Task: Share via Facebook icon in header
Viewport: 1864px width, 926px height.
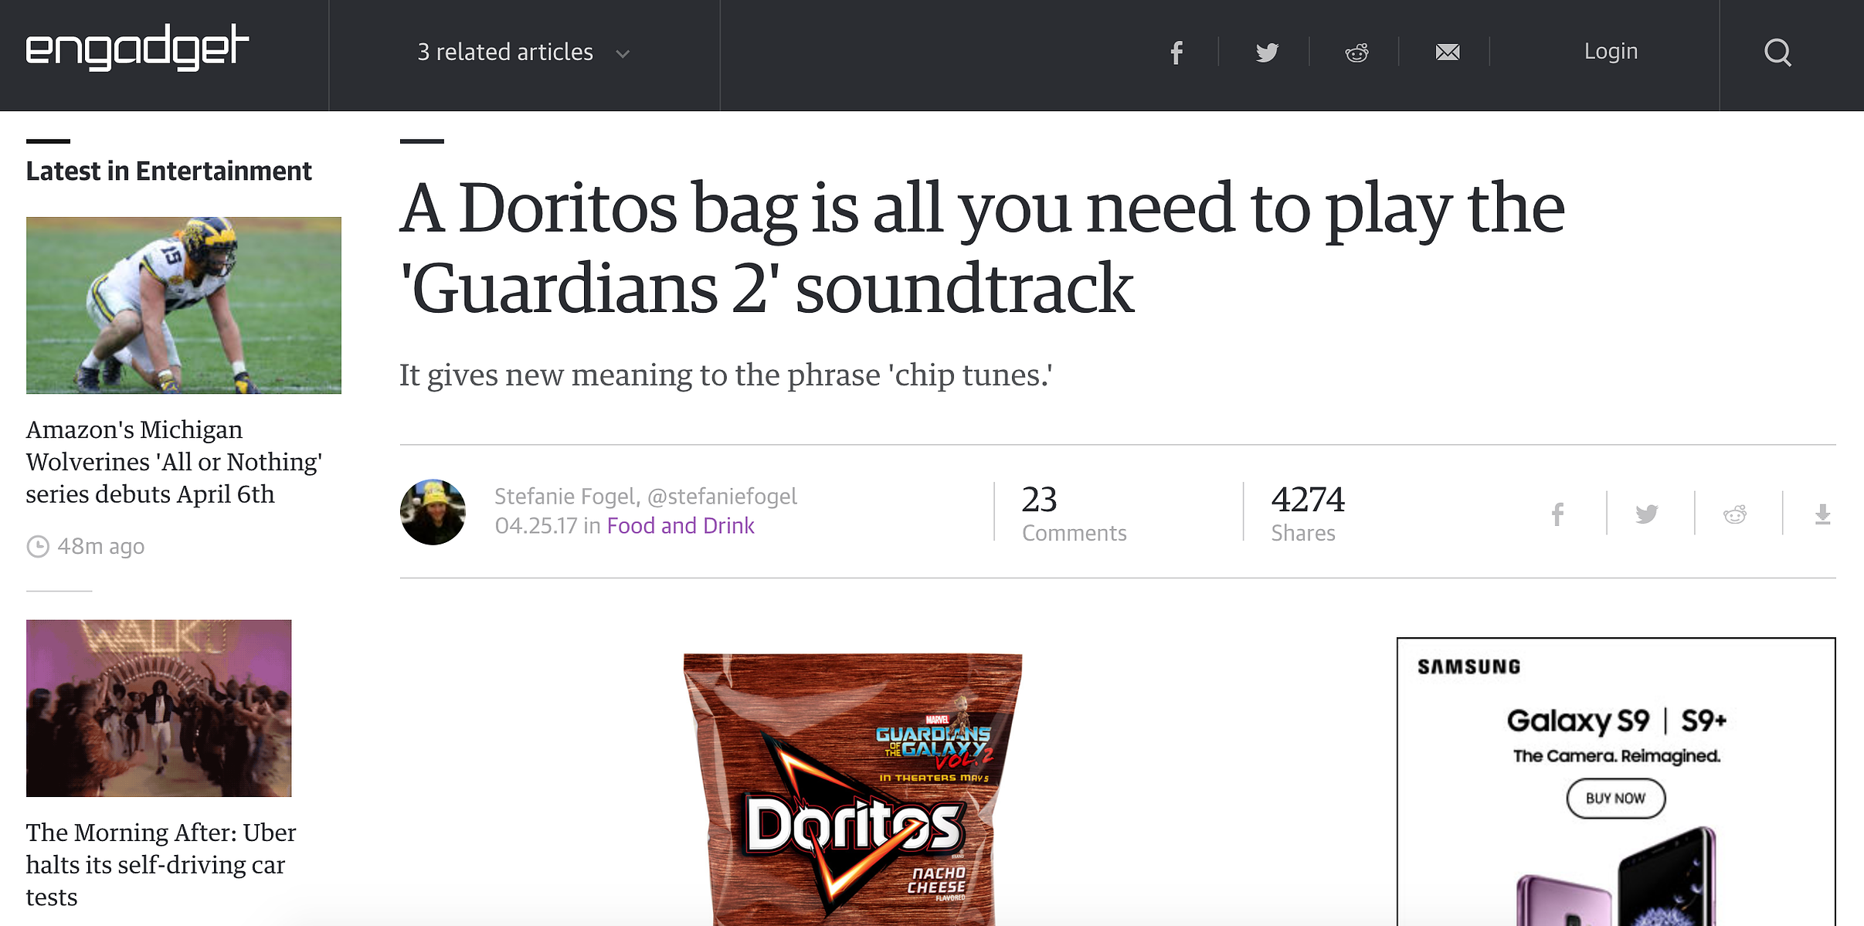Action: [1176, 53]
